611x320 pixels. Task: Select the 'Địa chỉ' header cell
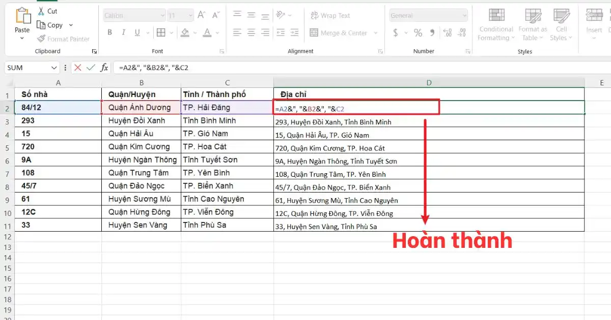coord(429,94)
